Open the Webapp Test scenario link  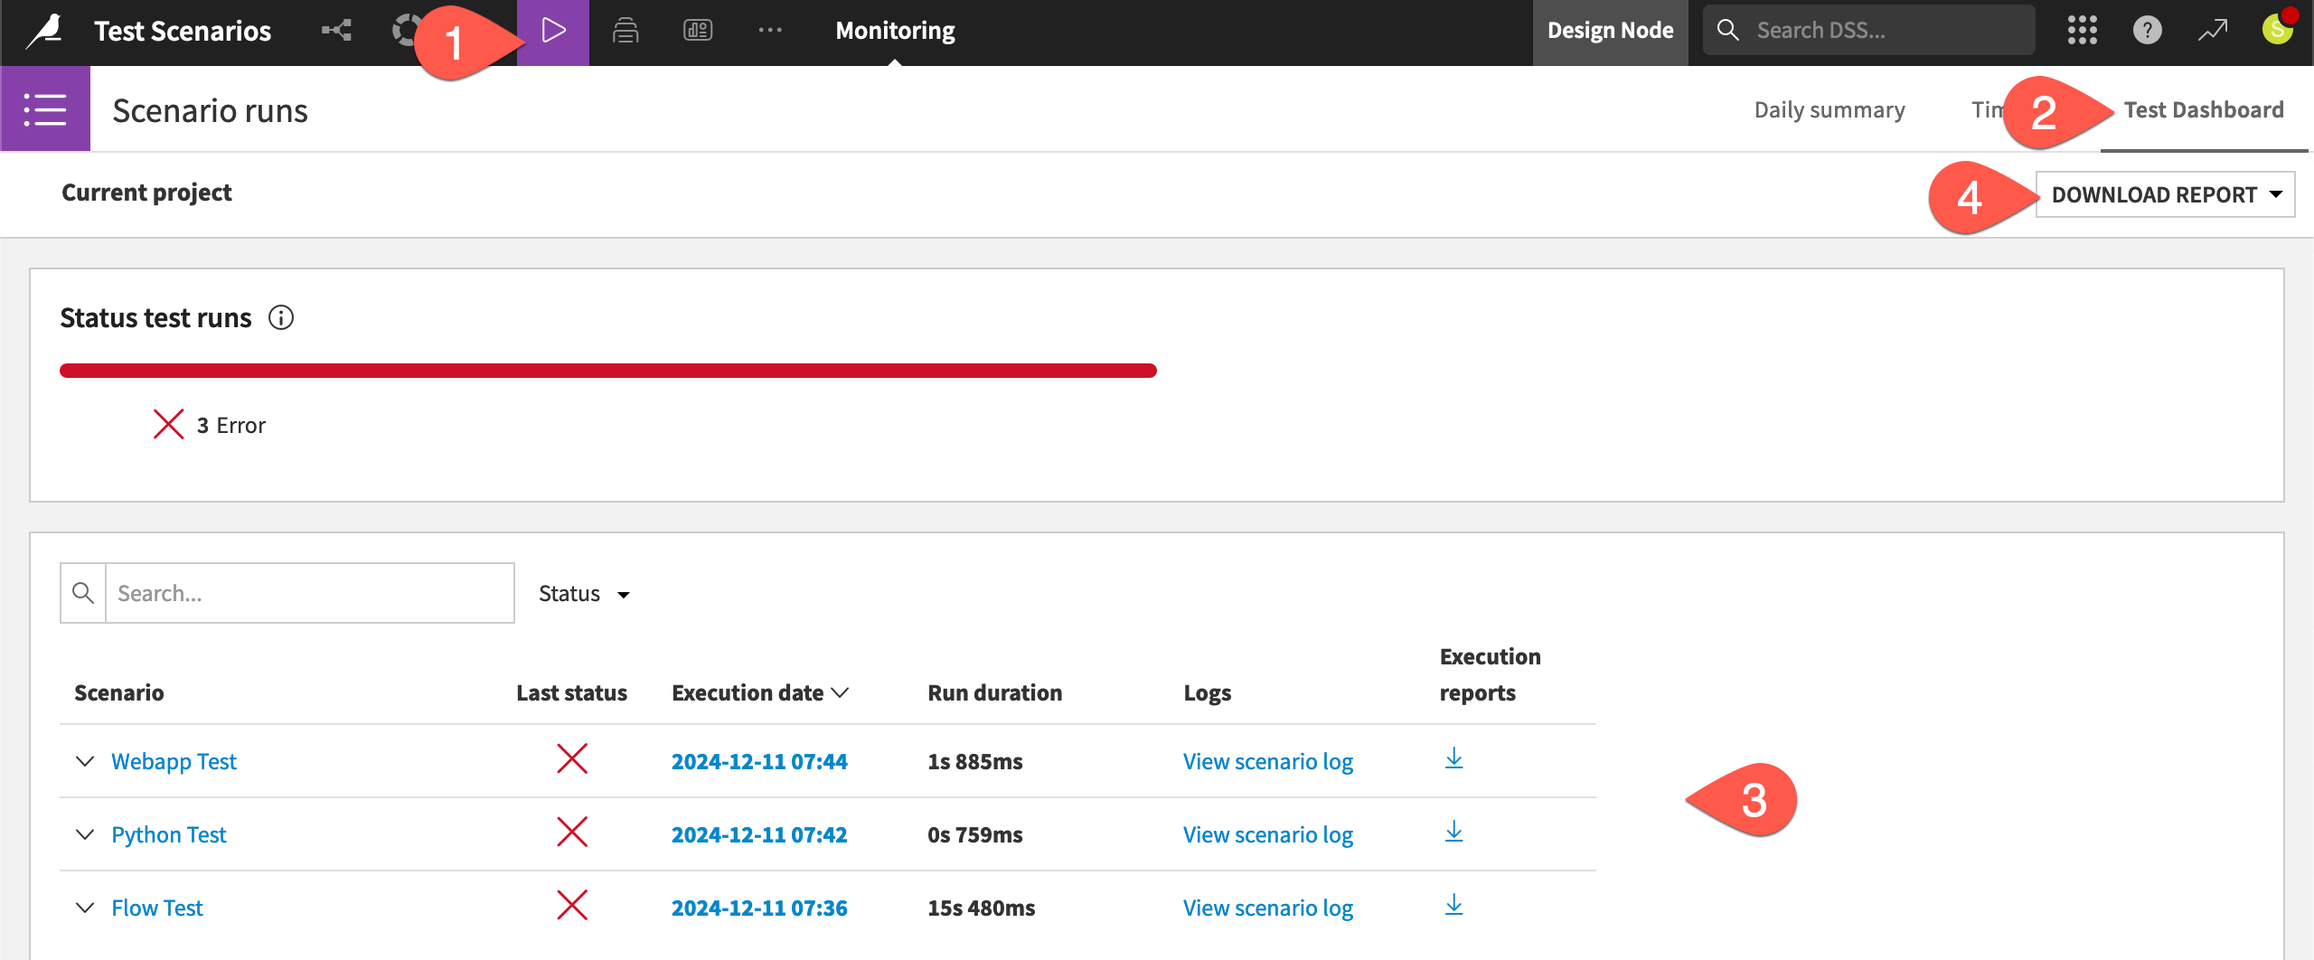174,760
